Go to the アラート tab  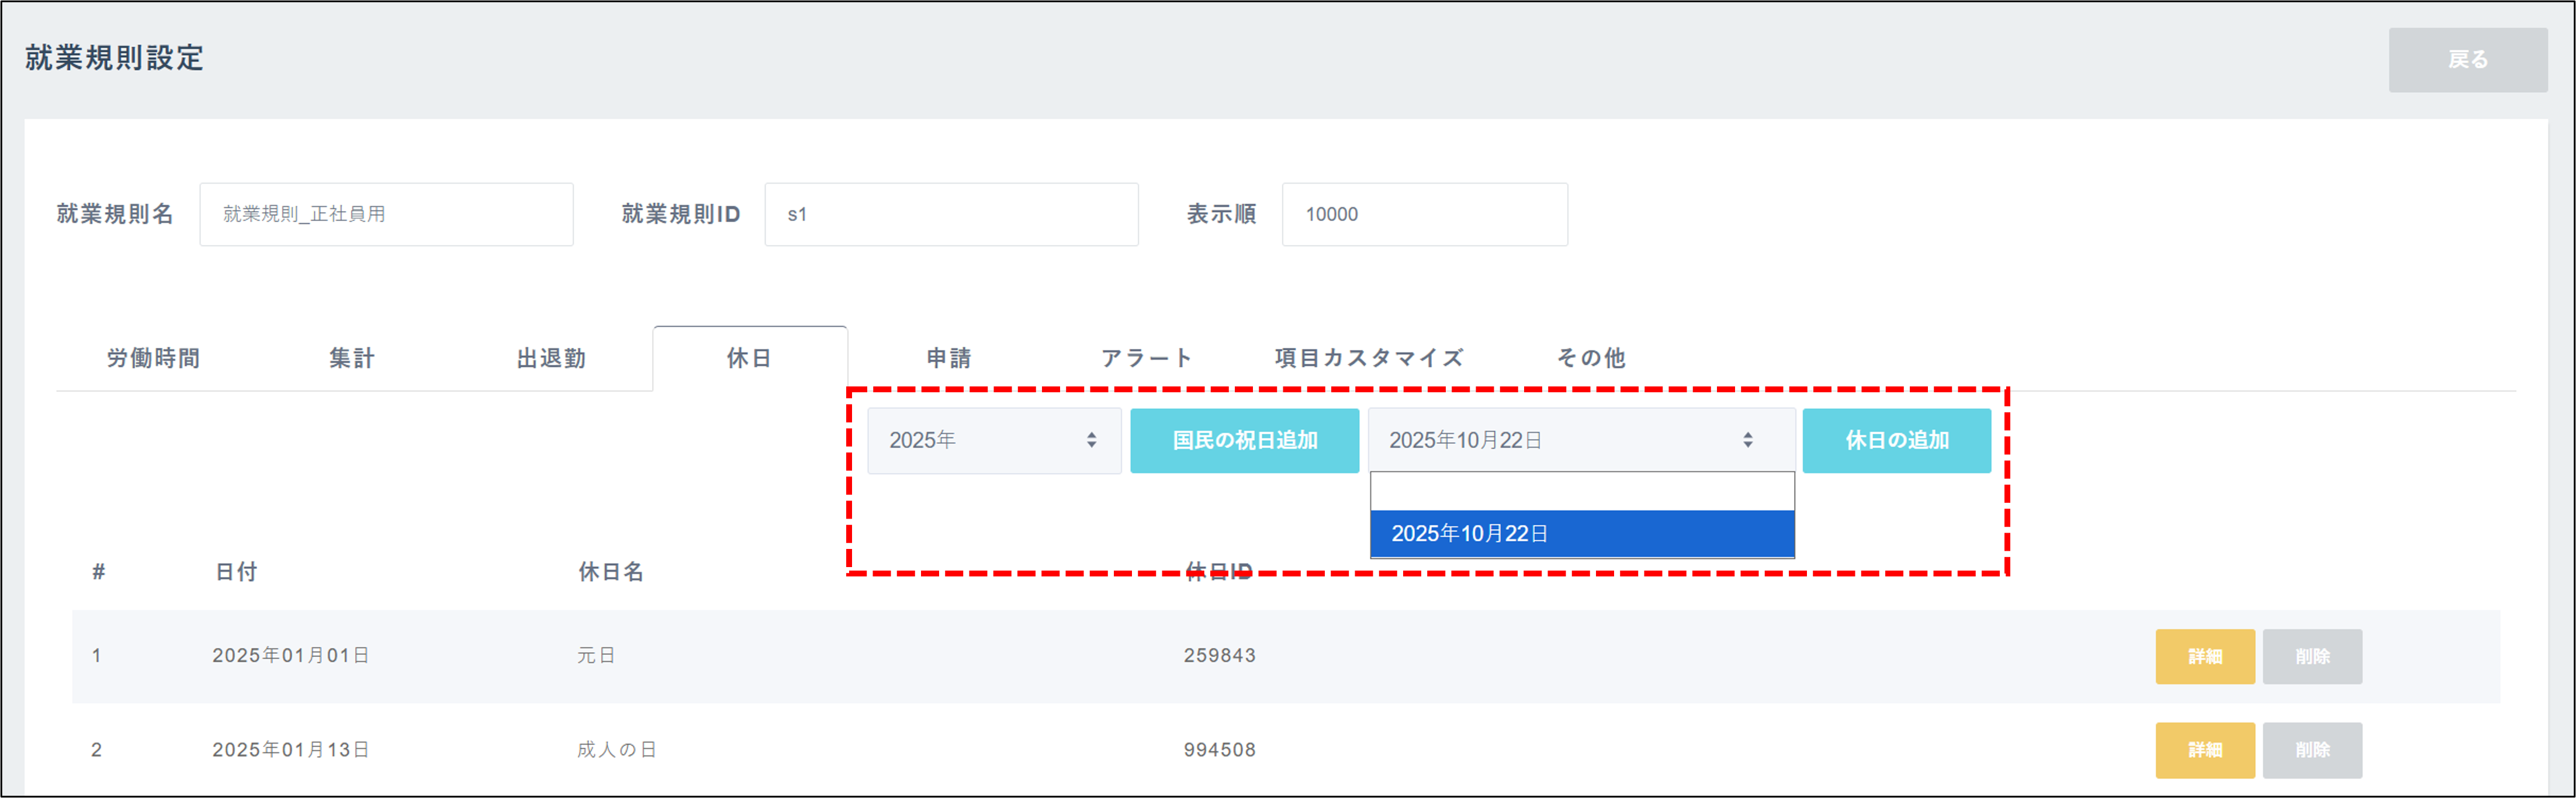pos(1146,358)
